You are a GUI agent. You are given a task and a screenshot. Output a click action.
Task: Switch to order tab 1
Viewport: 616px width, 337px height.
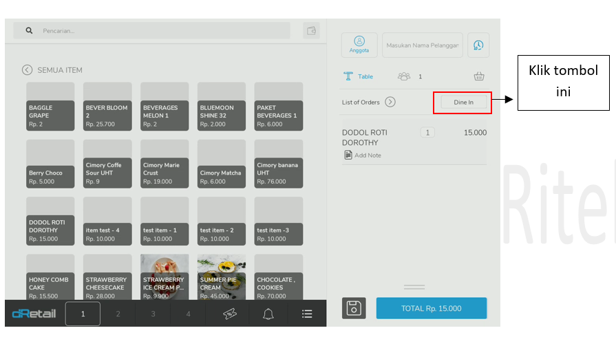[x=83, y=314]
